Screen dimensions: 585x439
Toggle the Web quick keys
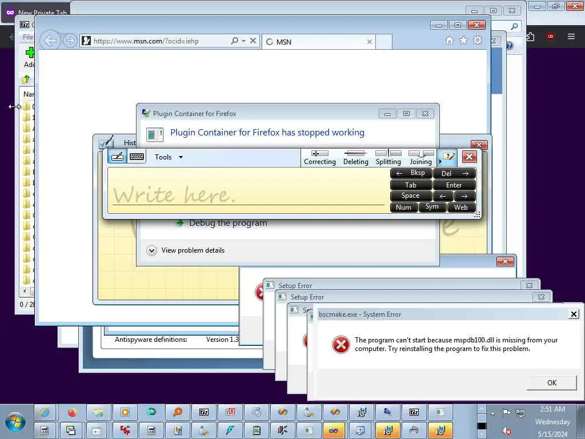pyautogui.click(x=461, y=207)
